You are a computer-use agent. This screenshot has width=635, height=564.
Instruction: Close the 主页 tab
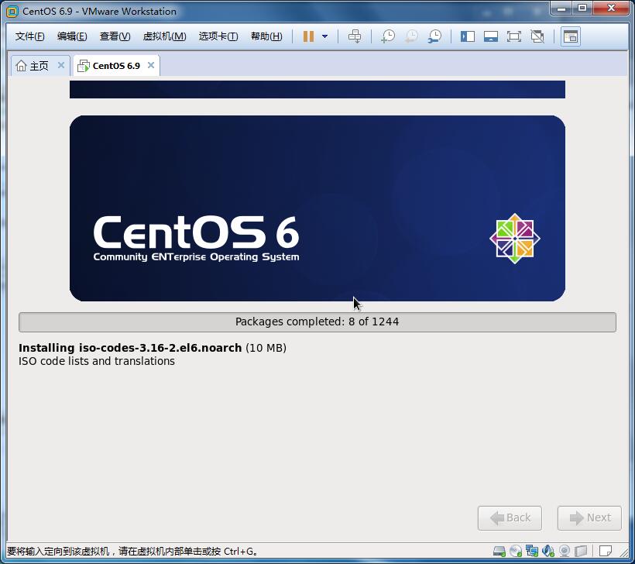(60, 65)
